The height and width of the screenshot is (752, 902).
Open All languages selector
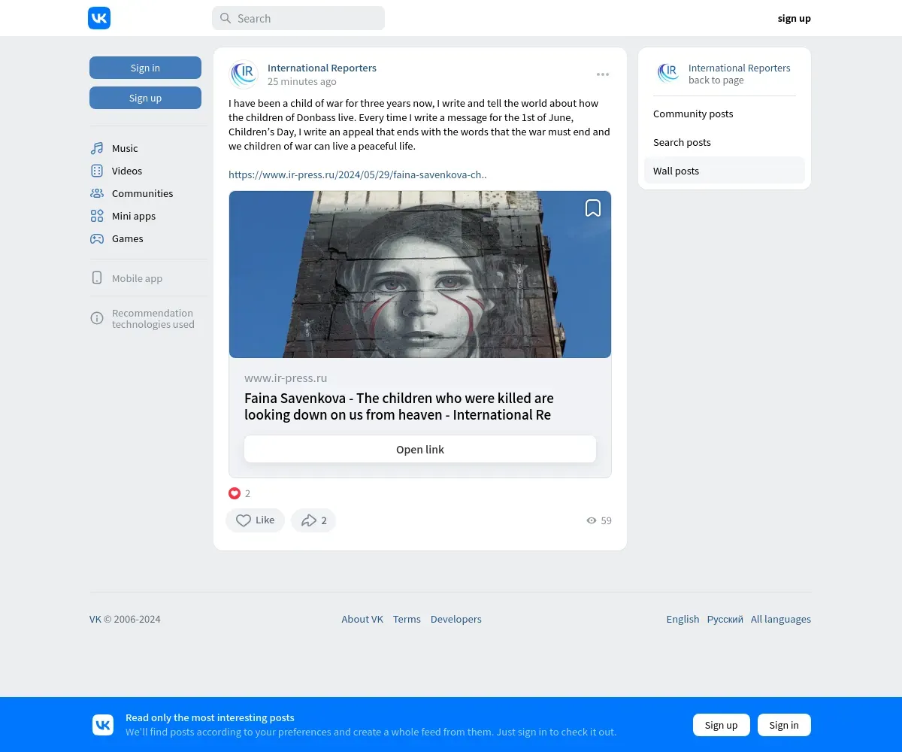pyautogui.click(x=781, y=619)
